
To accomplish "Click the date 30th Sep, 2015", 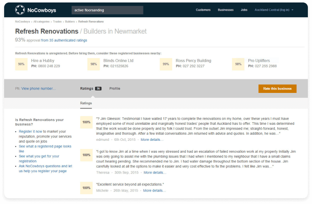I will pos(126,173).
